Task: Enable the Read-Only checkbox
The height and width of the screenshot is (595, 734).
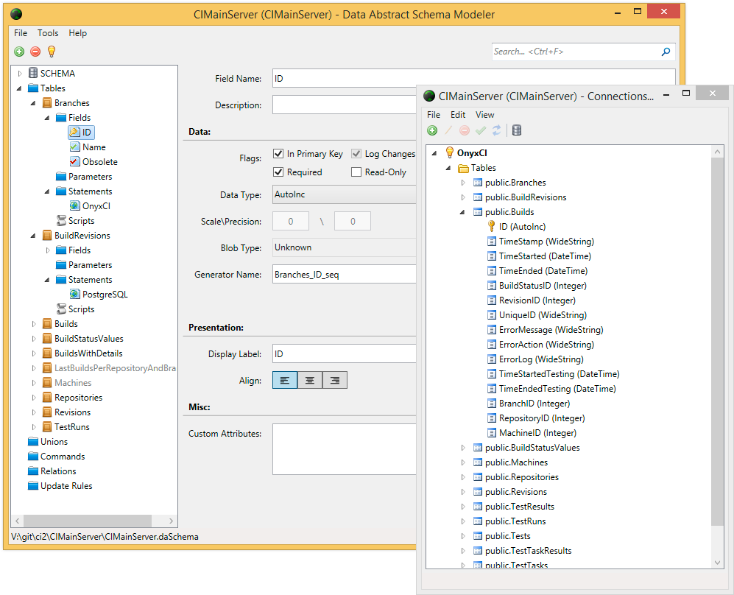Action: click(356, 172)
